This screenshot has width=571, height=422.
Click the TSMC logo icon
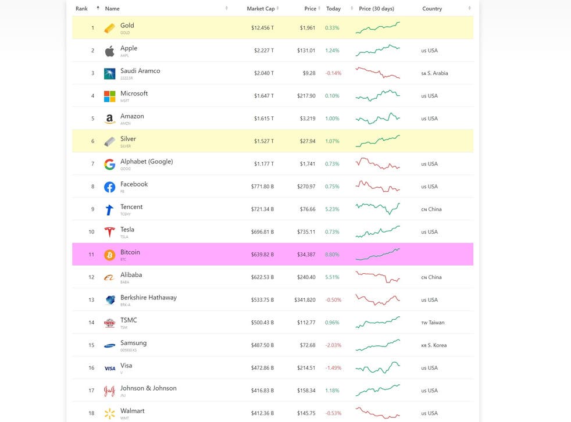[109, 323]
